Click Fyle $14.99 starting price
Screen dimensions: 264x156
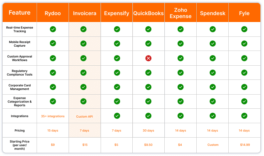click(245, 145)
